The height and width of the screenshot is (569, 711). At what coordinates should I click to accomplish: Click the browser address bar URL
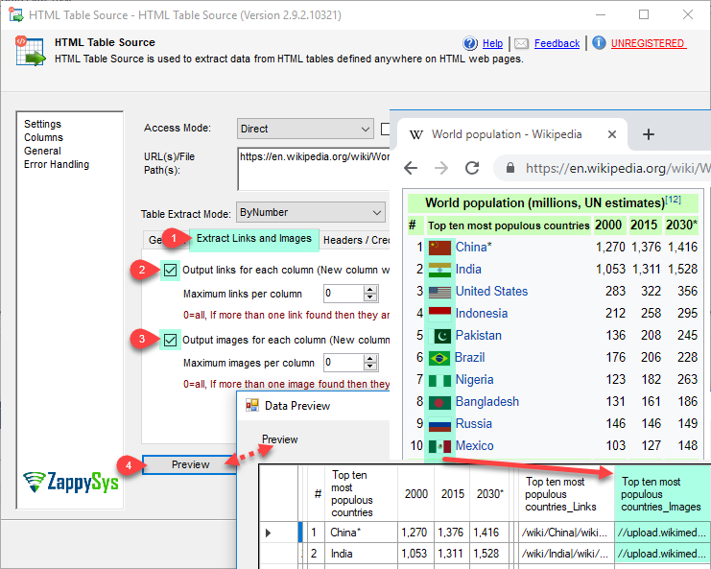point(618,168)
